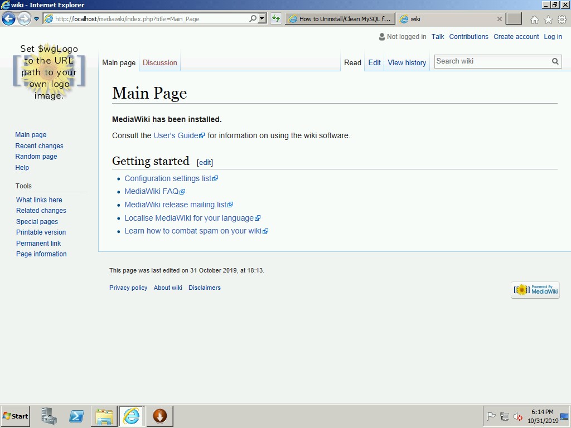Open Help in the sidebar
Viewport: 571px width, 428px height.
point(22,167)
